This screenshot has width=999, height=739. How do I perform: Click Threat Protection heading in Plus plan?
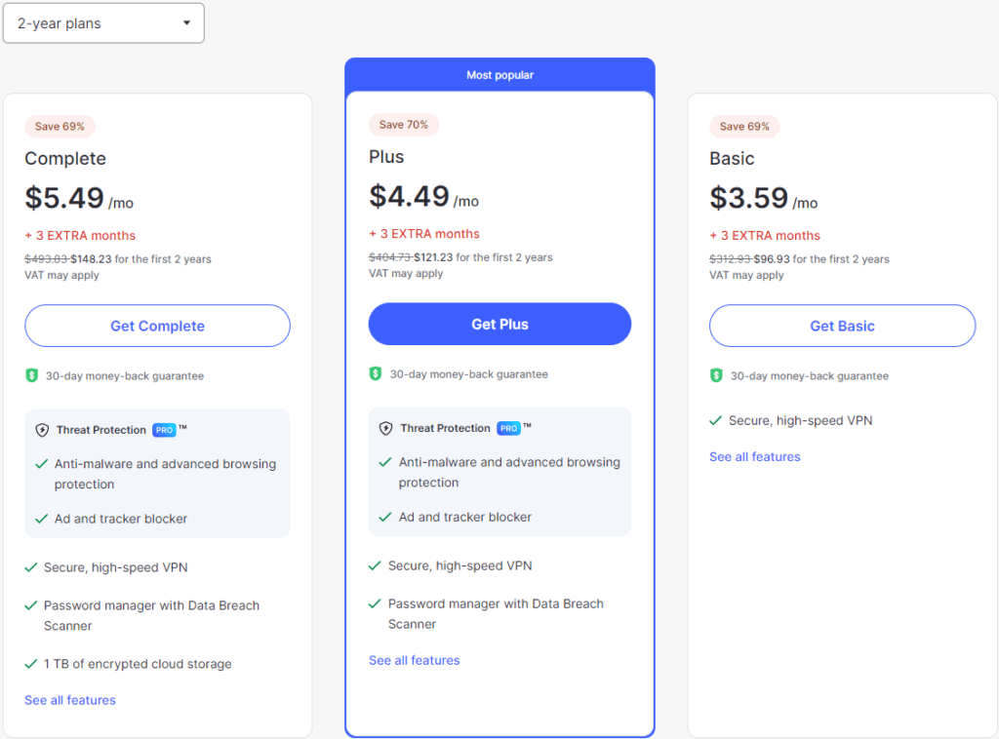point(445,428)
